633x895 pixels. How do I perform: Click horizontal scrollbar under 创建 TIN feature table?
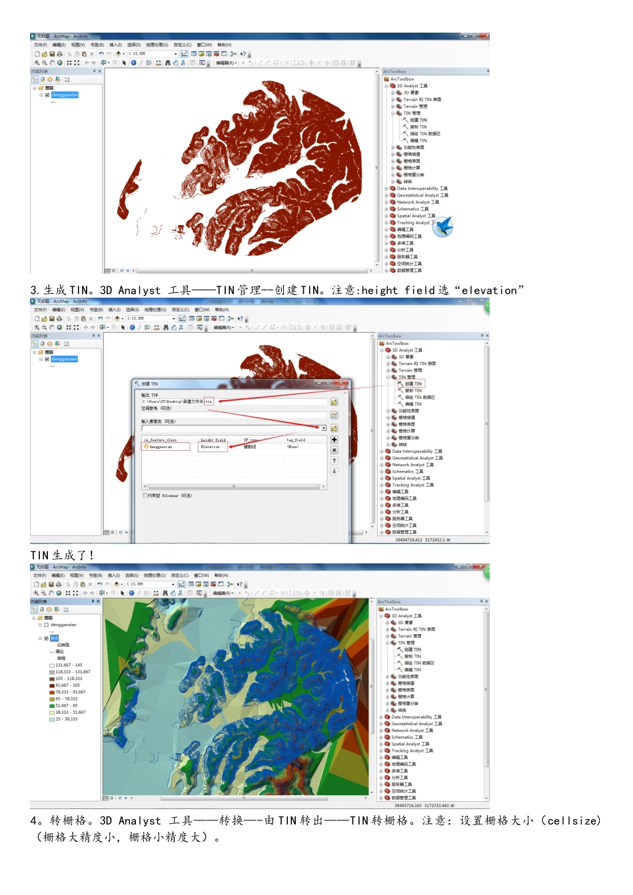click(x=234, y=487)
